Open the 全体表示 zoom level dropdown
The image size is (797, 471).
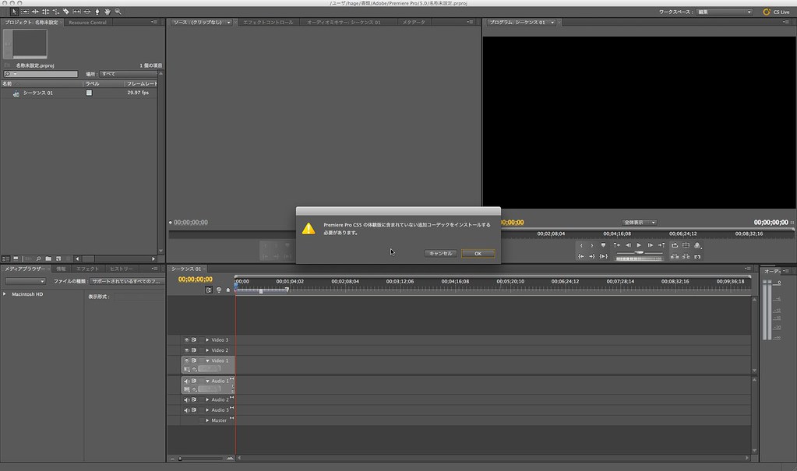[x=639, y=223]
